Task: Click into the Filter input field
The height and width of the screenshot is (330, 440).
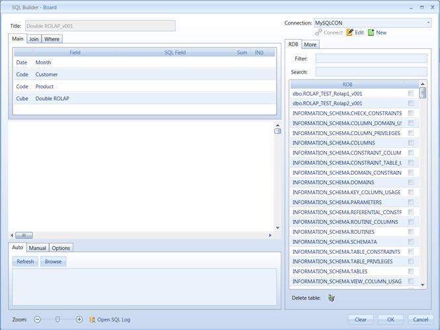Action: click(371, 59)
